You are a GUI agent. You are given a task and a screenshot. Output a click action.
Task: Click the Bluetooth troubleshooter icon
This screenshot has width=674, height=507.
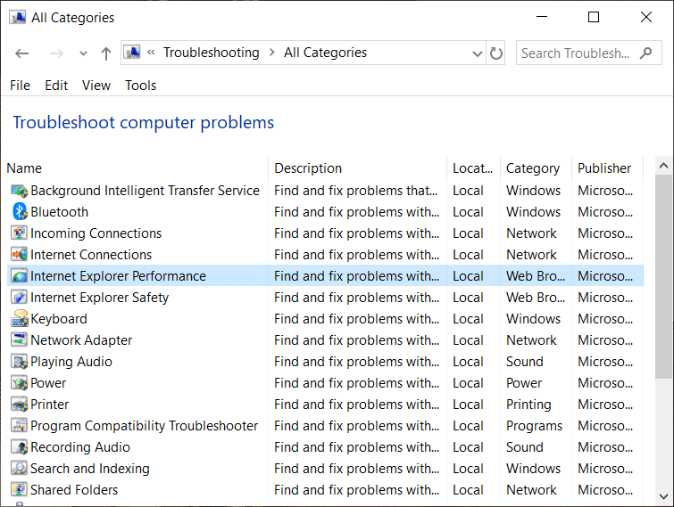(20, 212)
